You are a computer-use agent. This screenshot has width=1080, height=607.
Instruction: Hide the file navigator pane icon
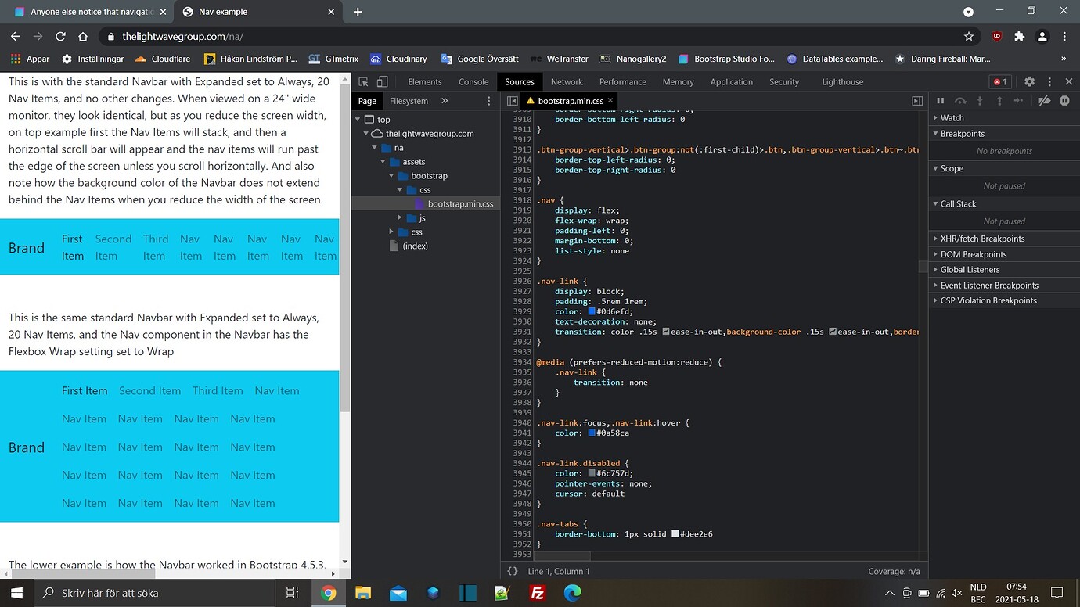(512, 101)
